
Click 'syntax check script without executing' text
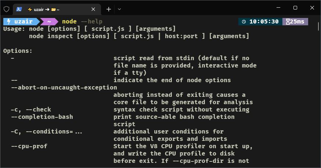181,110
